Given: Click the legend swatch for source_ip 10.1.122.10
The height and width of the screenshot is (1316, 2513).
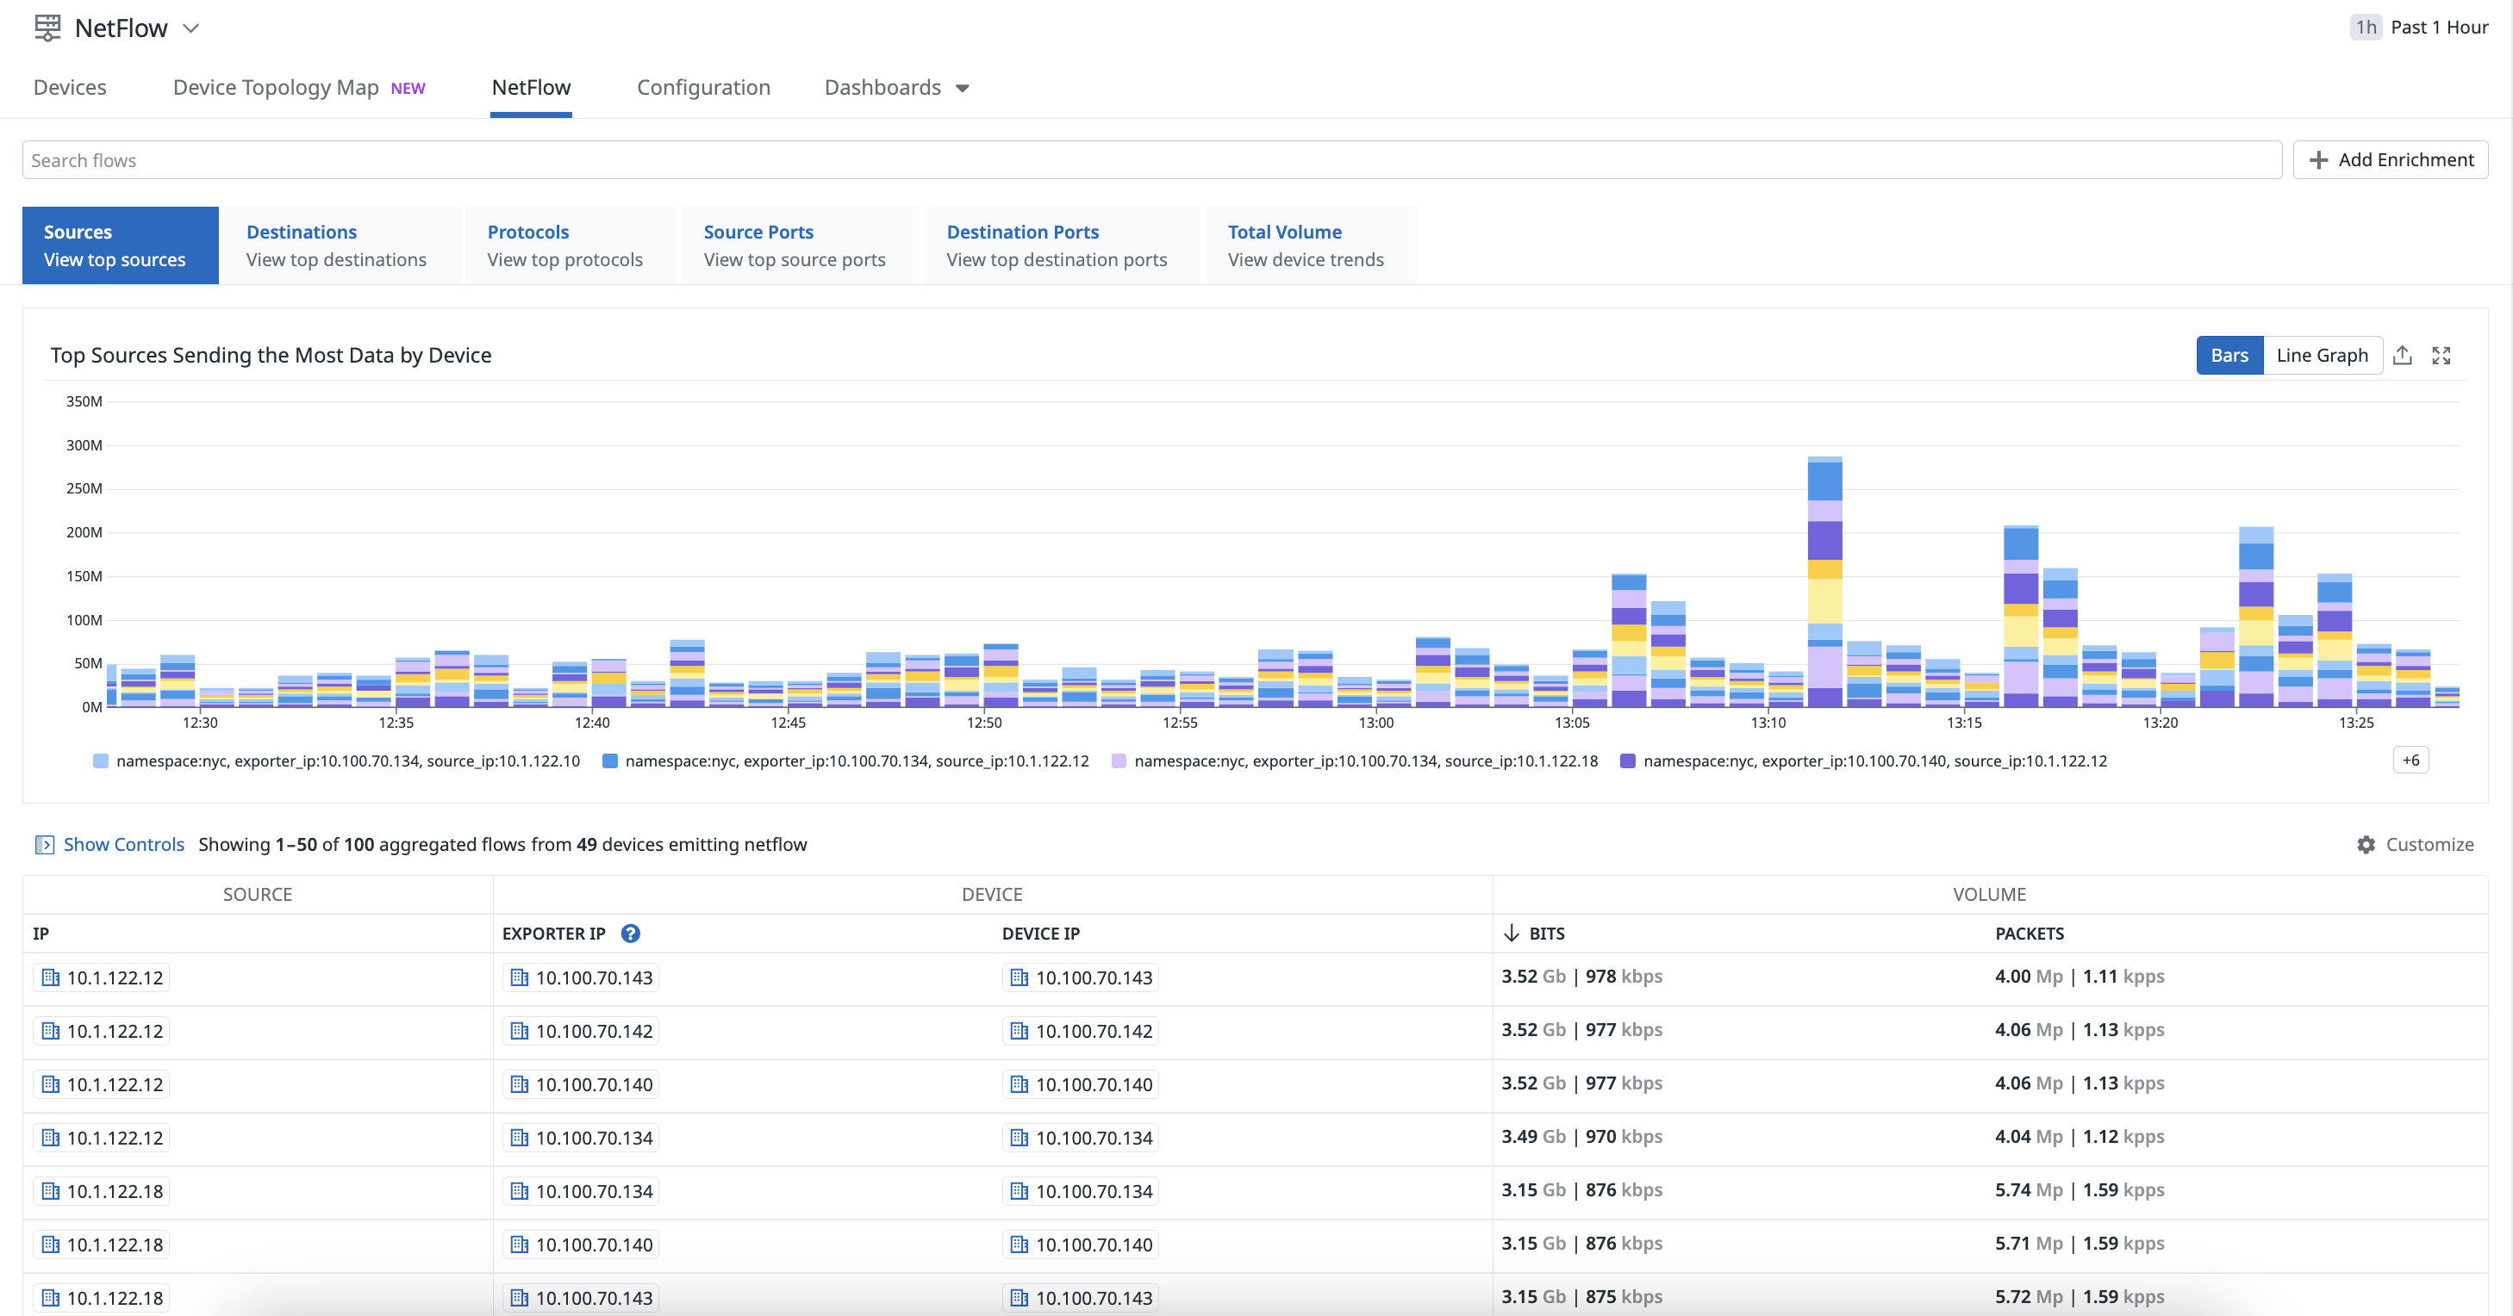Looking at the screenshot, I should 101,761.
